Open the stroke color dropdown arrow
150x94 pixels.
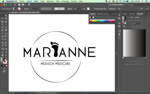point(21,9)
